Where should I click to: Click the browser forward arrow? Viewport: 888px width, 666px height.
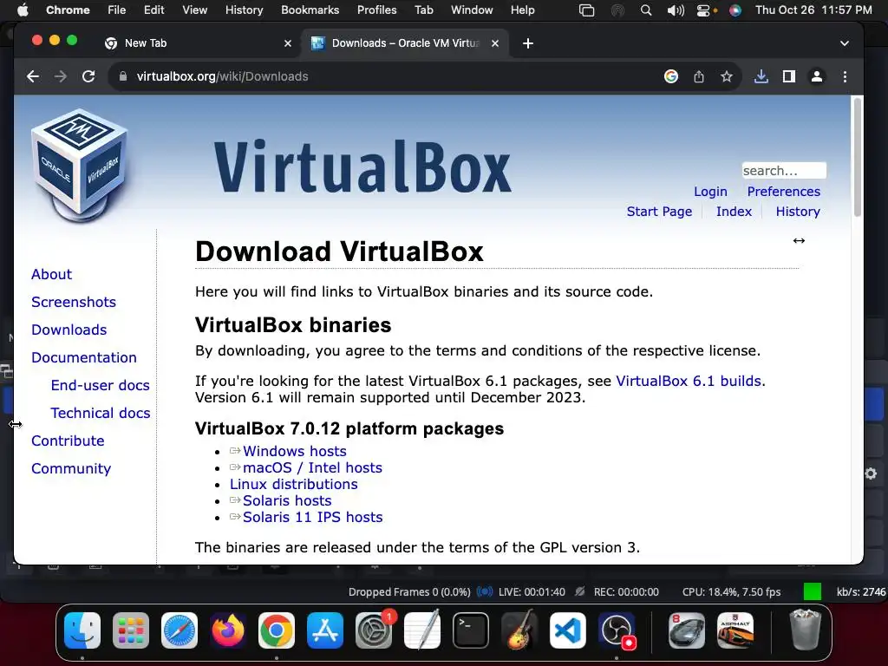tap(61, 76)
